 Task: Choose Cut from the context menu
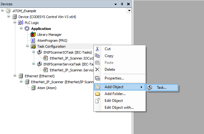(119, 49)
